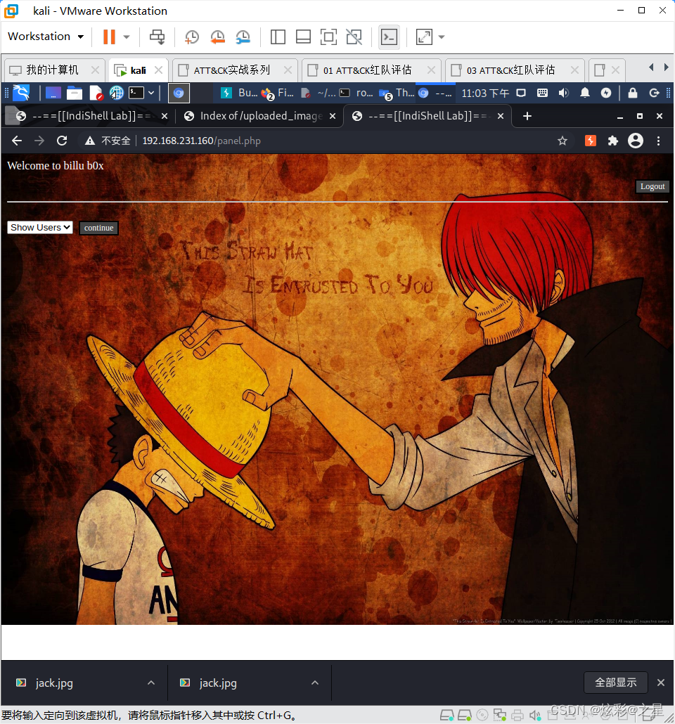This screenshot has height=724, width=675.
Task: Toggle Unity mode icon in VMware toolbar
Action: (x=354, y=37)
